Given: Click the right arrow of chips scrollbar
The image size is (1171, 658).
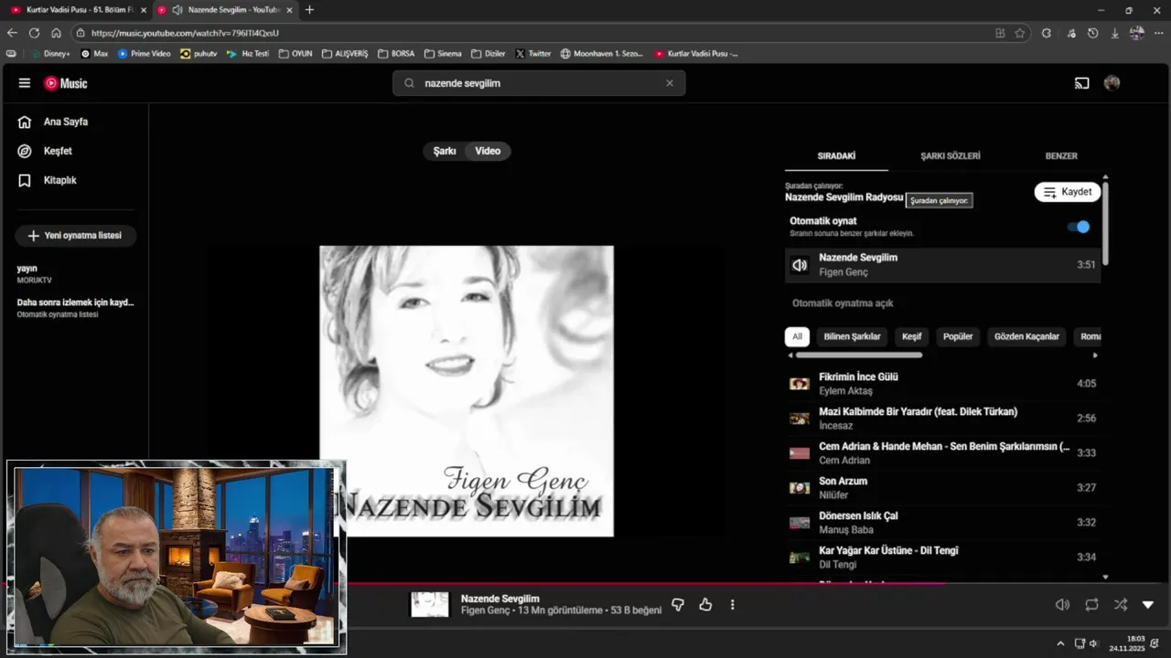Looking at the screenshot, I should point(1095,356).
